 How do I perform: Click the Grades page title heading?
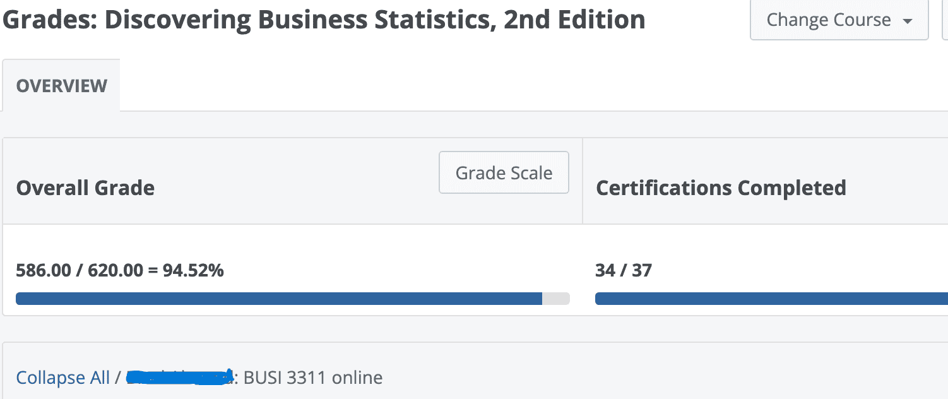(x=323, y=19)
